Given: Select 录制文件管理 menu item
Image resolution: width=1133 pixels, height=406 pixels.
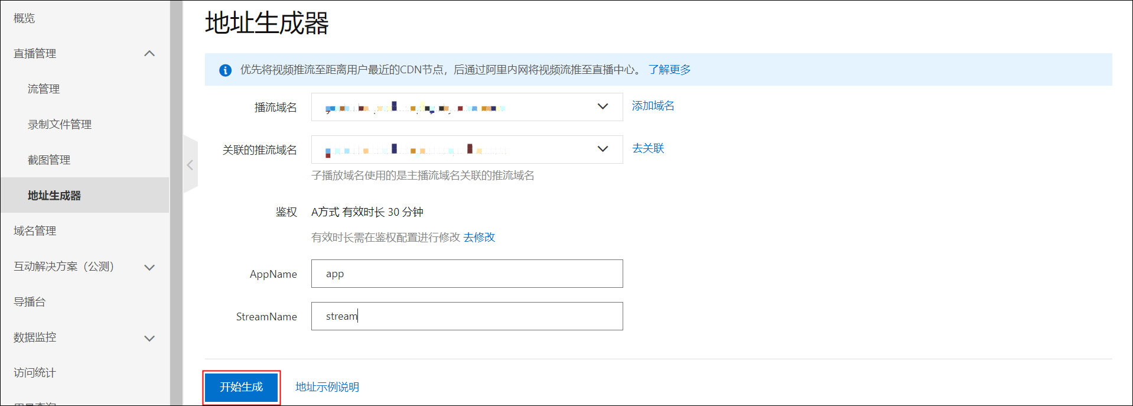Looking at the screenshot, I should tap(60, 125).
